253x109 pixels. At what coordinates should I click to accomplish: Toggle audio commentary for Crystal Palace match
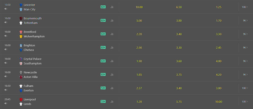pos(6,63)
